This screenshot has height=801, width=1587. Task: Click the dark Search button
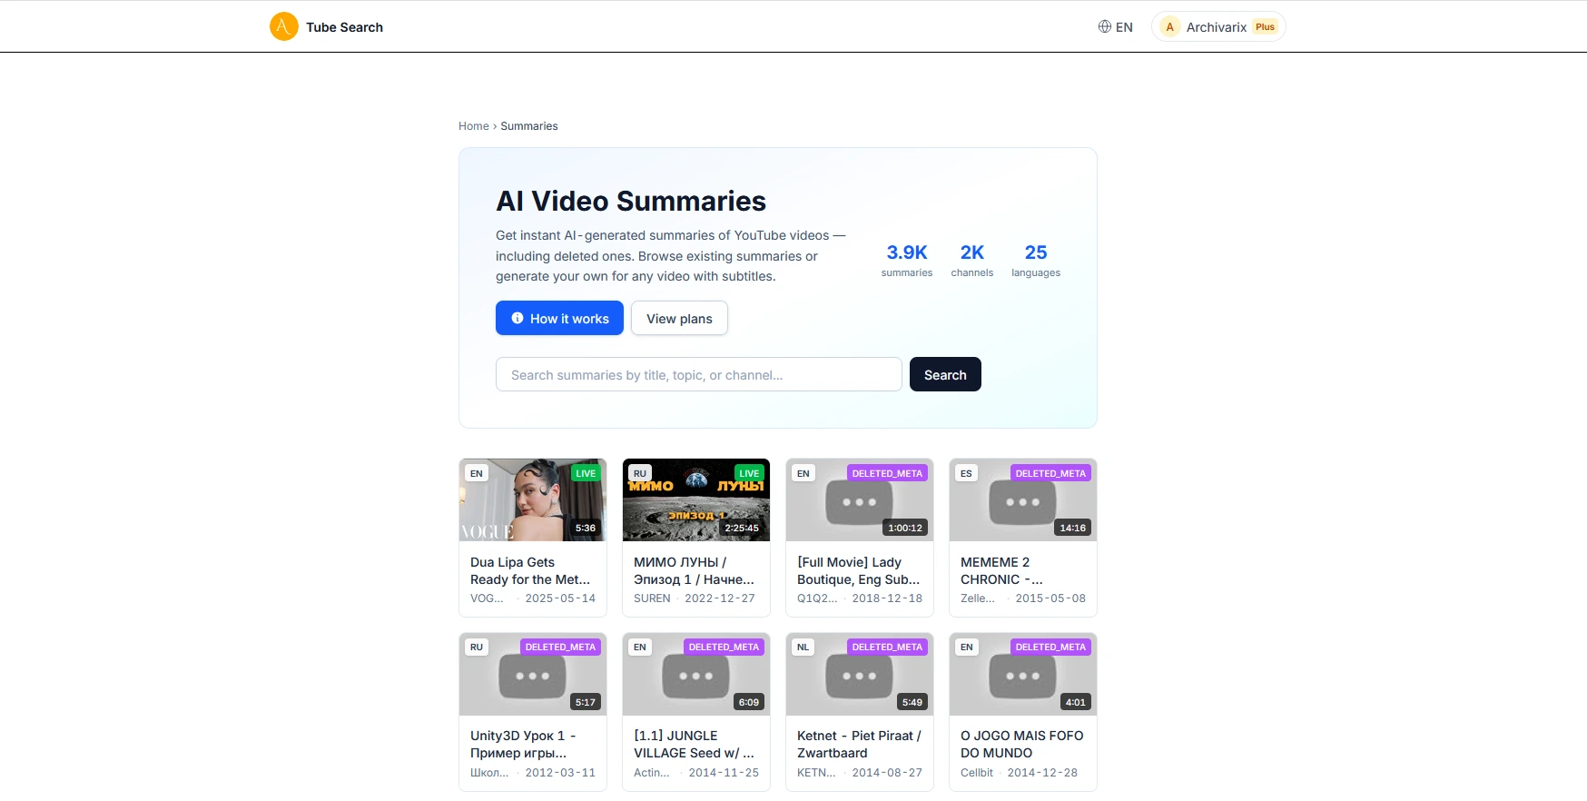tap(944, 375)
